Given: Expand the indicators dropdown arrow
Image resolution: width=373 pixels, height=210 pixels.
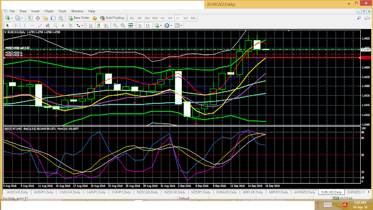Looking at the screenshot, I should point(161,26).
